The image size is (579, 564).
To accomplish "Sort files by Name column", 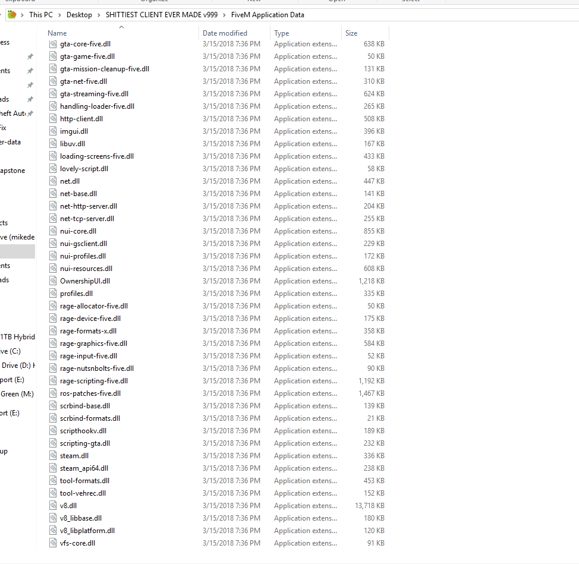I will pos(57,33).
